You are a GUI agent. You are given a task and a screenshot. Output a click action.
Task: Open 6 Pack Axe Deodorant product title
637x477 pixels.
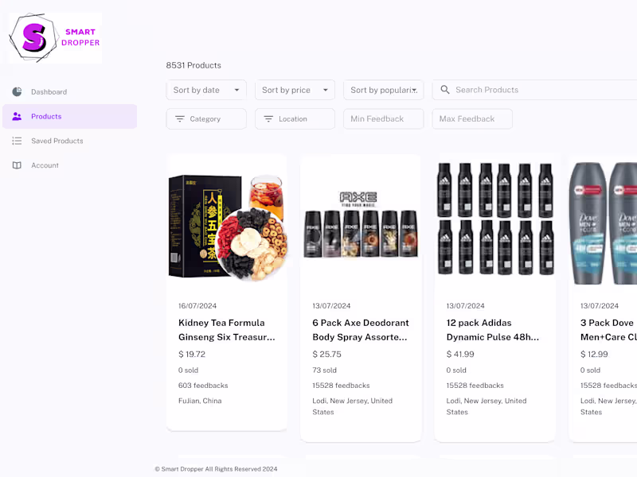[x=361, y=330]
